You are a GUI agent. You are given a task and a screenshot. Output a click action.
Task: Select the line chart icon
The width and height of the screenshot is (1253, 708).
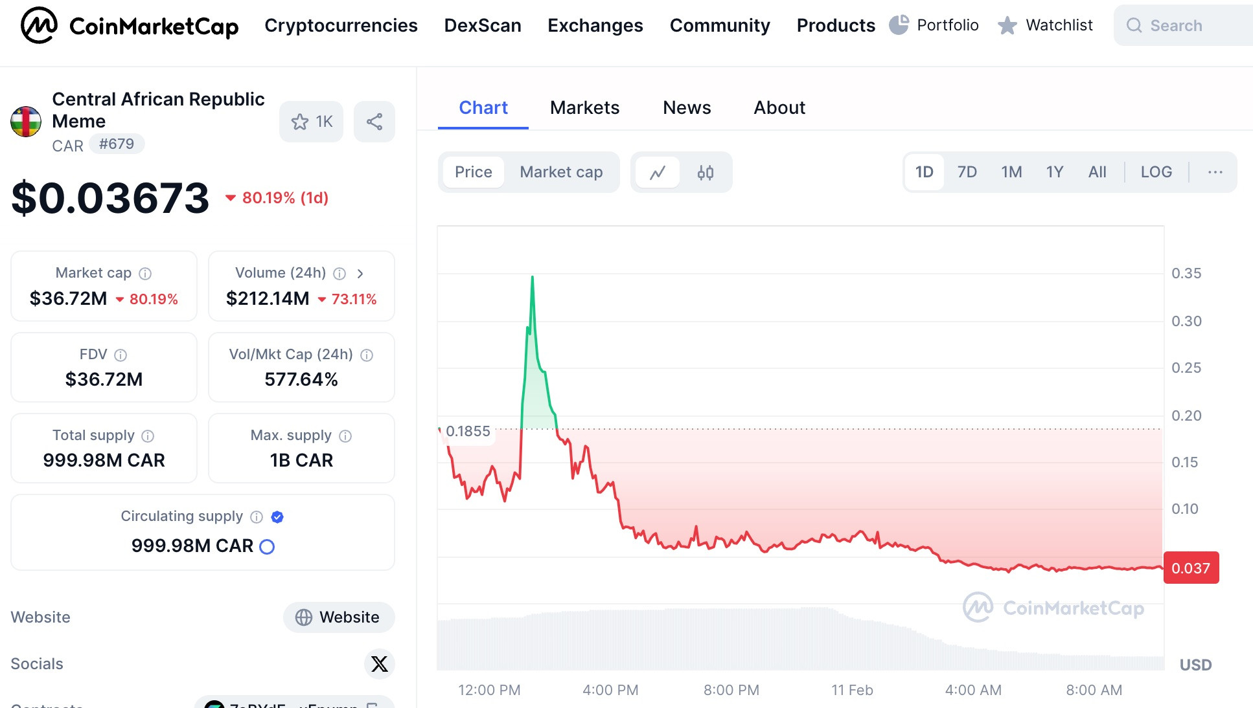(x=658, y=172)
